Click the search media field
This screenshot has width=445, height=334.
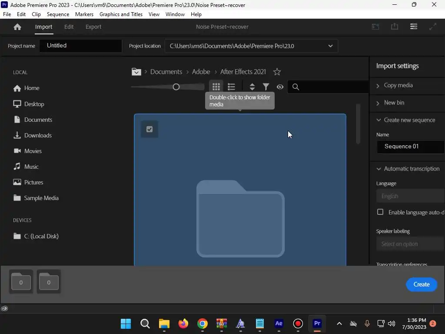(x=328, y=87)
